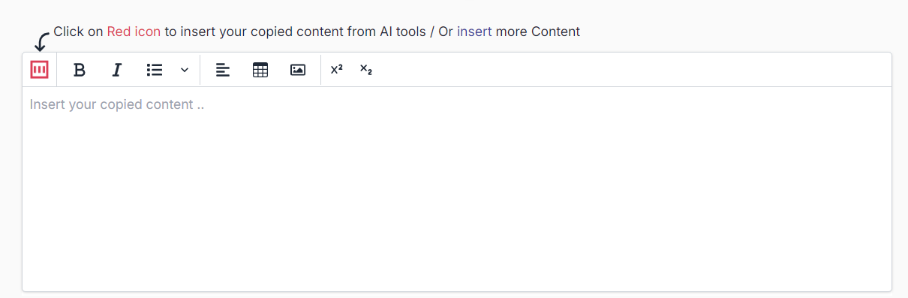Click the red 'Red icon' text

tap(134, 32)
